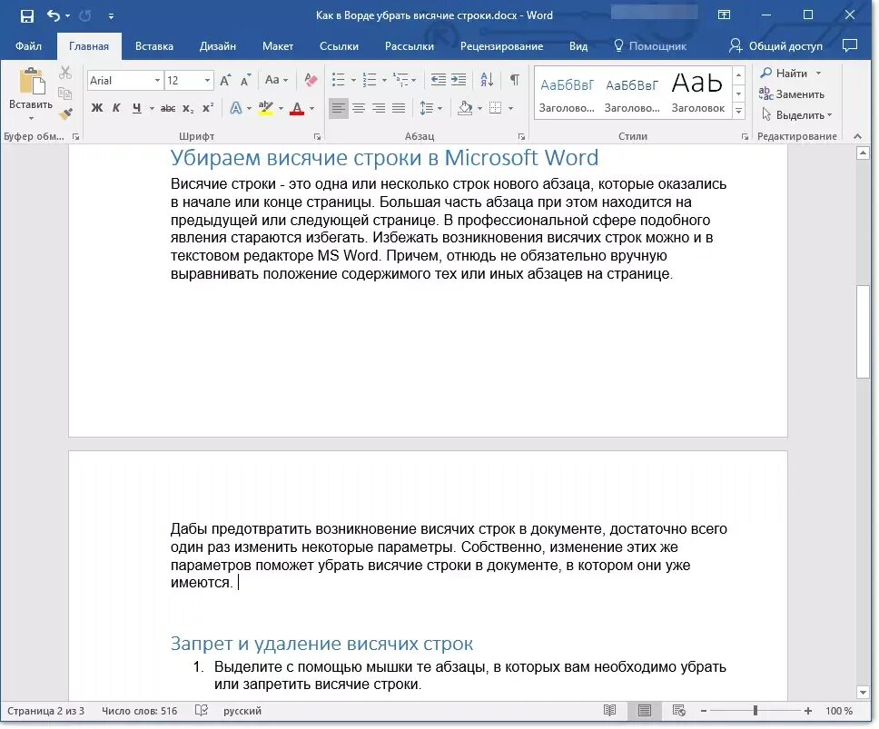Toggle Print Layout view in the status bar

(x=645, y=711)
